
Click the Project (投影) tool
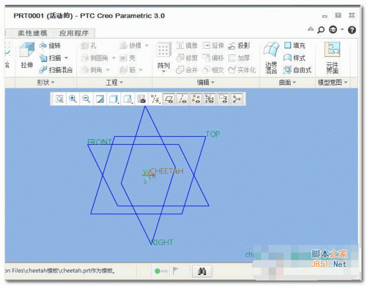click(x=239, y=45)
